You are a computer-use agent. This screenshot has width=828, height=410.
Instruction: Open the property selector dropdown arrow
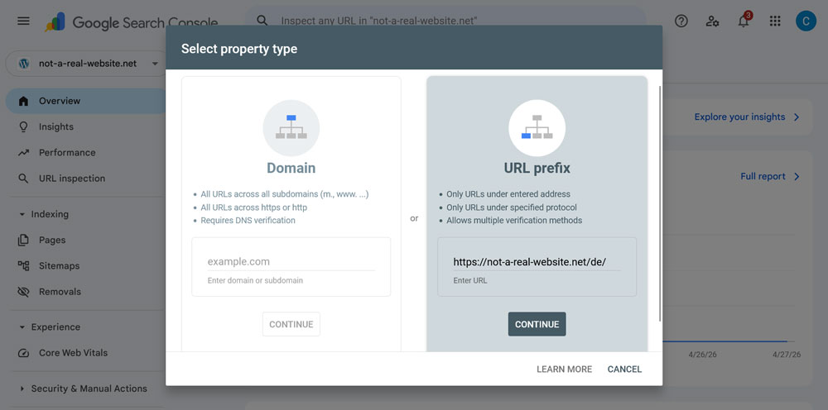tap(155, 64)
